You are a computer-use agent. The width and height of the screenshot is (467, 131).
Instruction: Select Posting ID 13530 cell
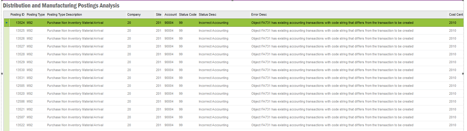(x=20, y=70)
